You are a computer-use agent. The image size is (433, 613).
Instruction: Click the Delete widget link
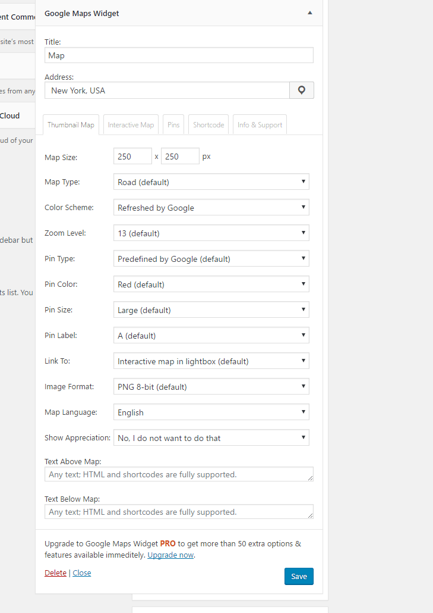55,573
